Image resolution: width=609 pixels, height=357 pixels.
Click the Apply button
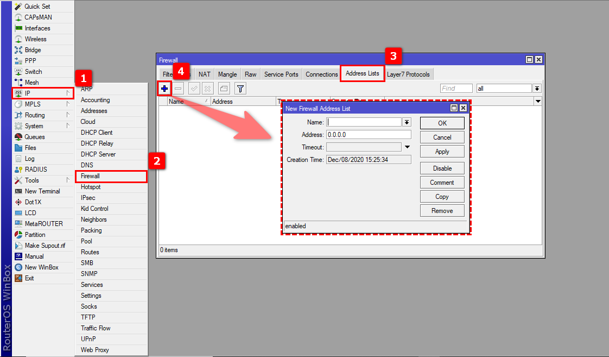(442, 152)
